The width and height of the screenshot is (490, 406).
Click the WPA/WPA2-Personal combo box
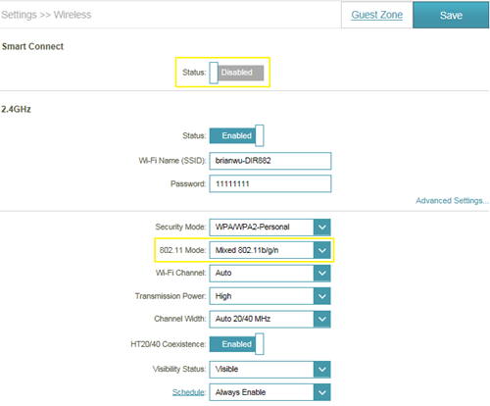[269, 228]
